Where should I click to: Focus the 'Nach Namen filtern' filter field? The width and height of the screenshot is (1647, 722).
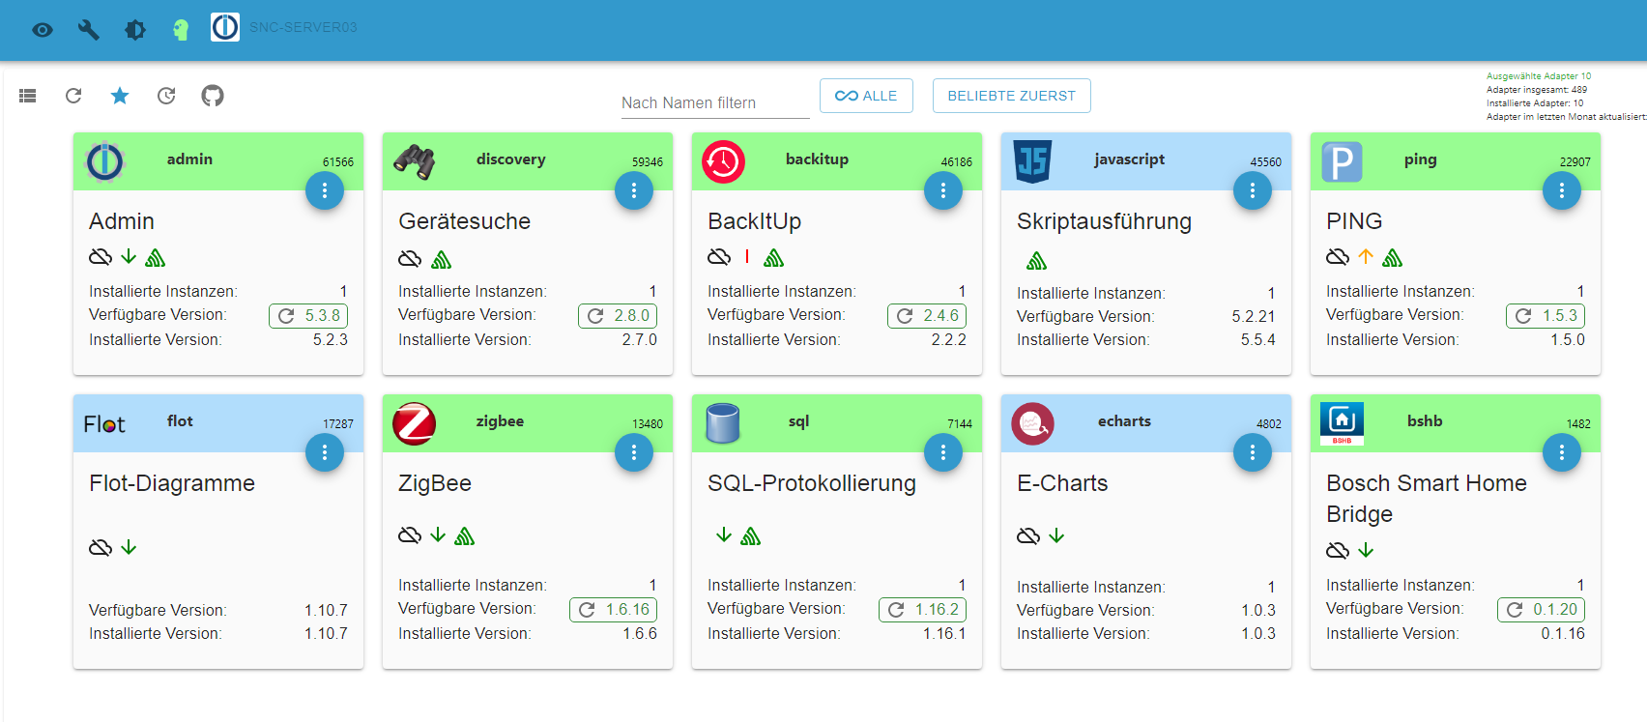click(715, 102)
